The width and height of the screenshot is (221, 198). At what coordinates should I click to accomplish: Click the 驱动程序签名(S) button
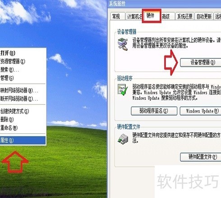tap(154, 111)
